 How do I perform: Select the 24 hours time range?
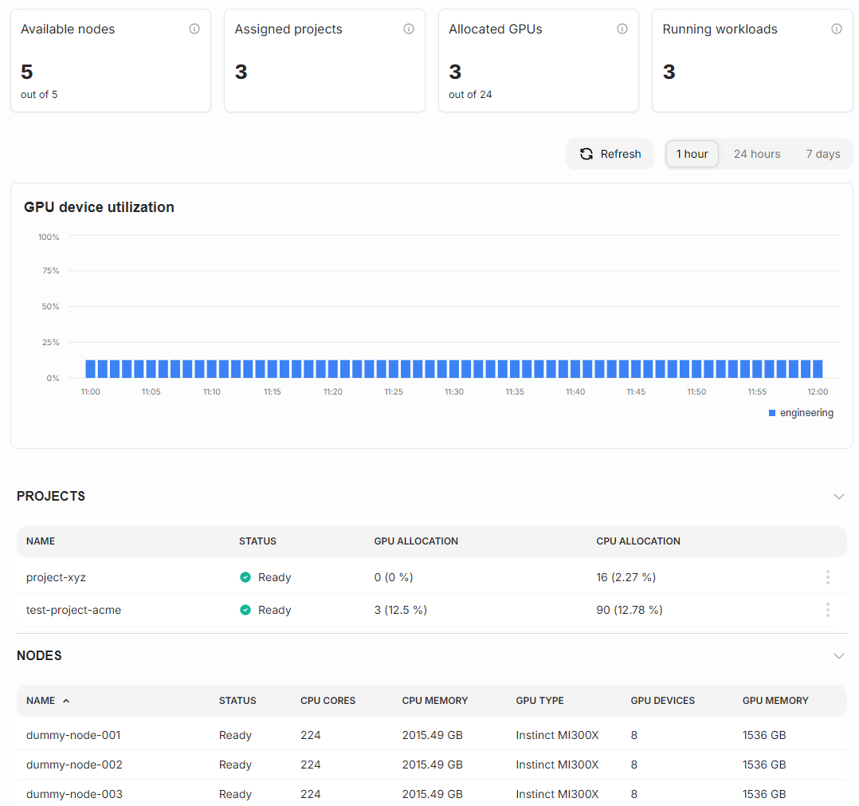coord(756,153)
